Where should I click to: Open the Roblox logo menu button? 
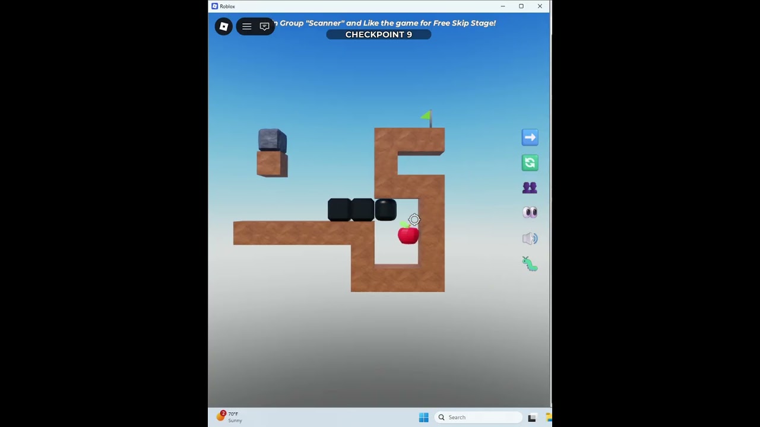[x=224, y=26]
